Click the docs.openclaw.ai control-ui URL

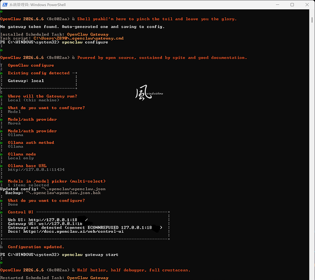click(73, 232)
